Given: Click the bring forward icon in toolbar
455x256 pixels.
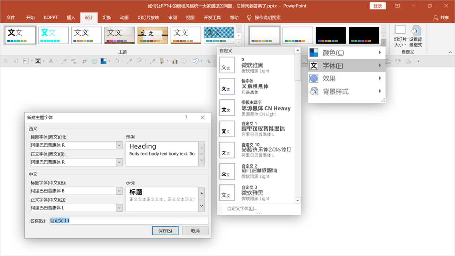Looking at the screenshot, I should click(x=398, y=61).
